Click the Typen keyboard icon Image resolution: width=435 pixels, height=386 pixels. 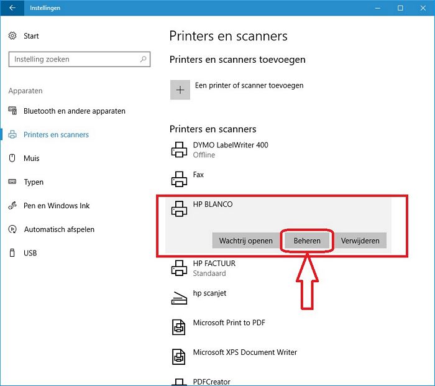12,182
